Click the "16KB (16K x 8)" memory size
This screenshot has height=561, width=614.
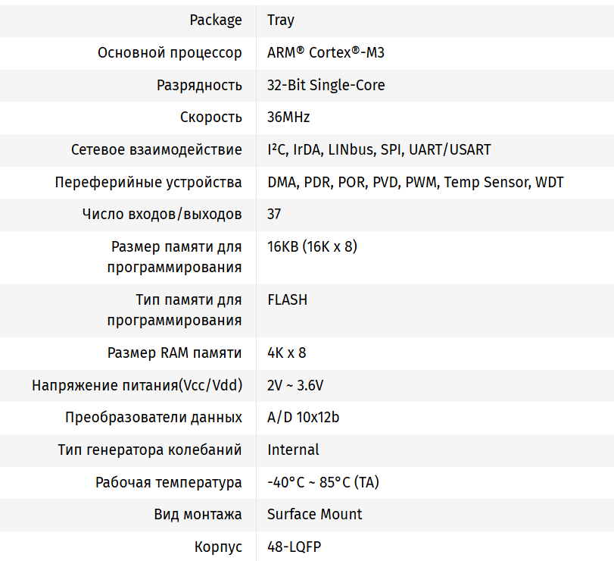coord(312,246)
